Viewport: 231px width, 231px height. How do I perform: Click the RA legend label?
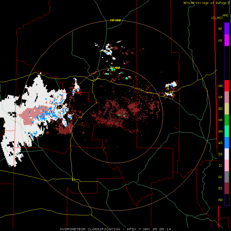pyautogui.click(x=220, y=131)
